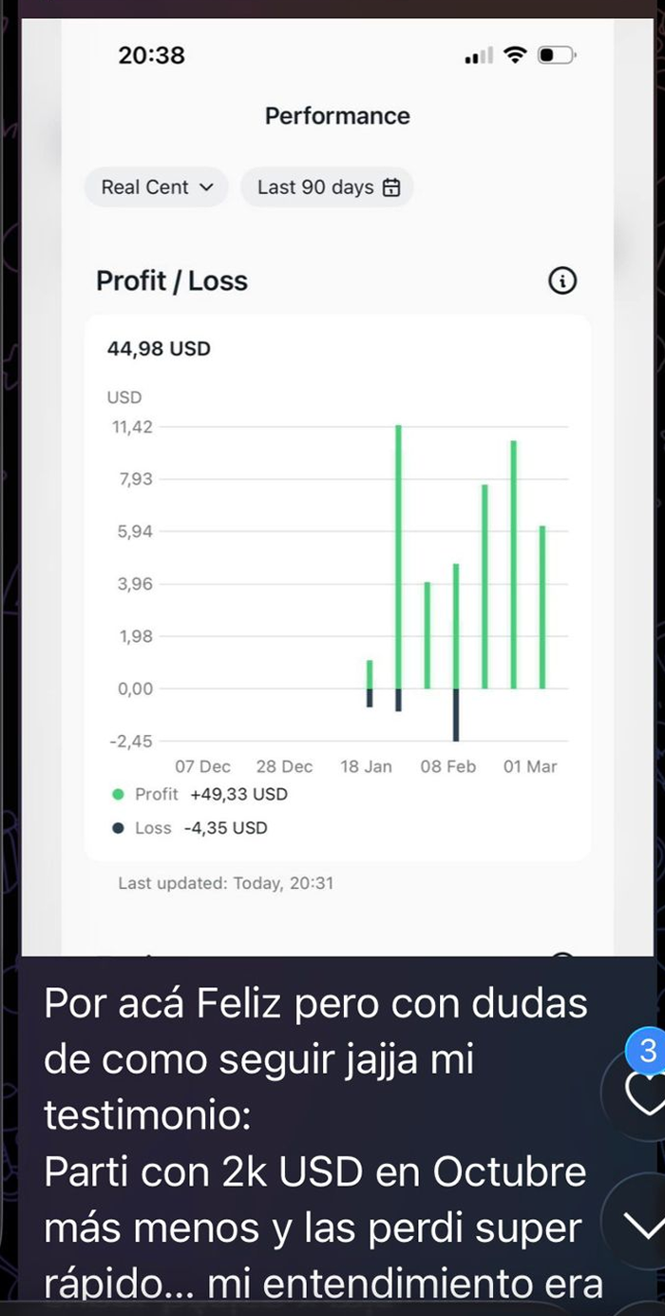Select the Profit / Loss section heading

pos(172,281)
